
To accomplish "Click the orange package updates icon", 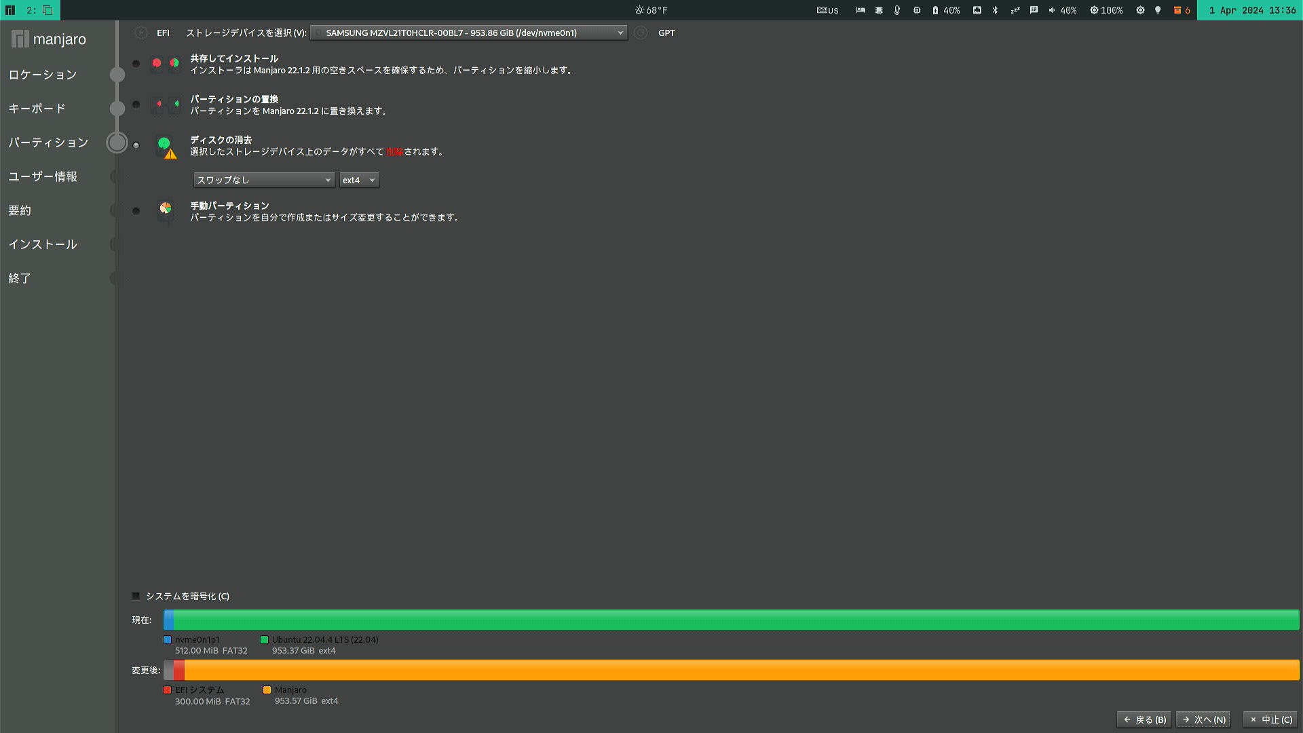I will [1182, 10].
